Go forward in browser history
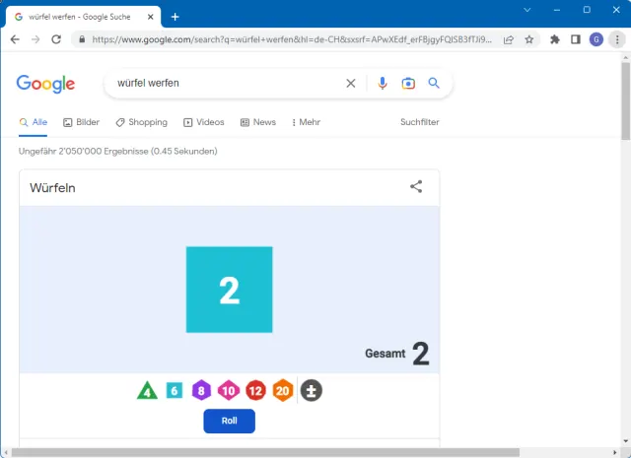Screen dimensions: 631x458 [x=35, y=39]
